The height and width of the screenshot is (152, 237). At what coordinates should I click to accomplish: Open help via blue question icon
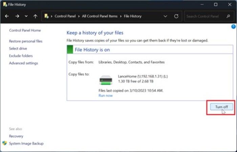tap(233, 27)
